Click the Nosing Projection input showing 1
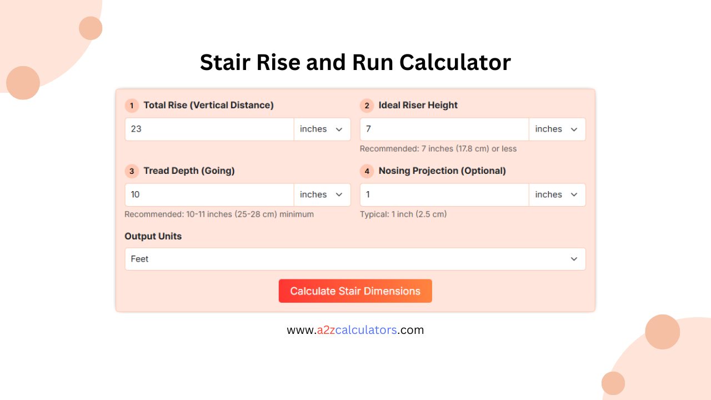This screenshot has width=711, height=400. pos(444,194)
